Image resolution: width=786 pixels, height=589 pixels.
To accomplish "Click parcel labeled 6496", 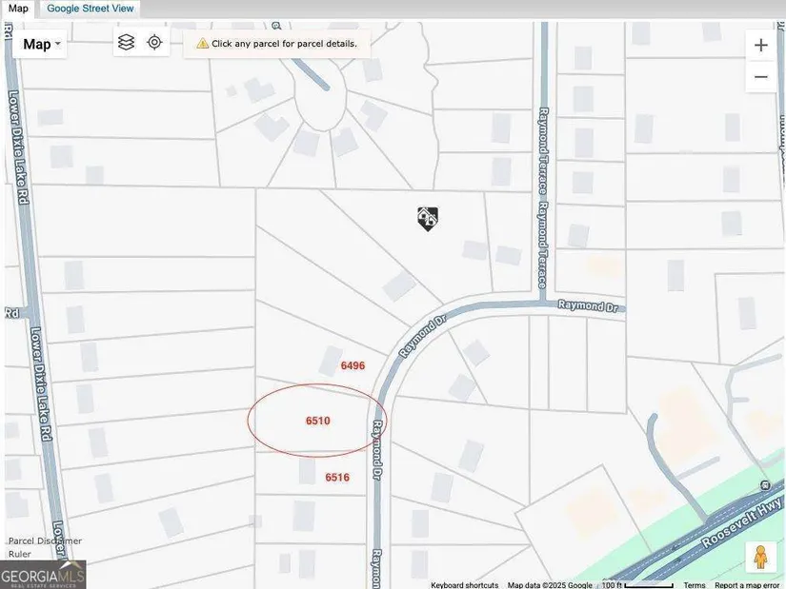I will coord(353,365).
